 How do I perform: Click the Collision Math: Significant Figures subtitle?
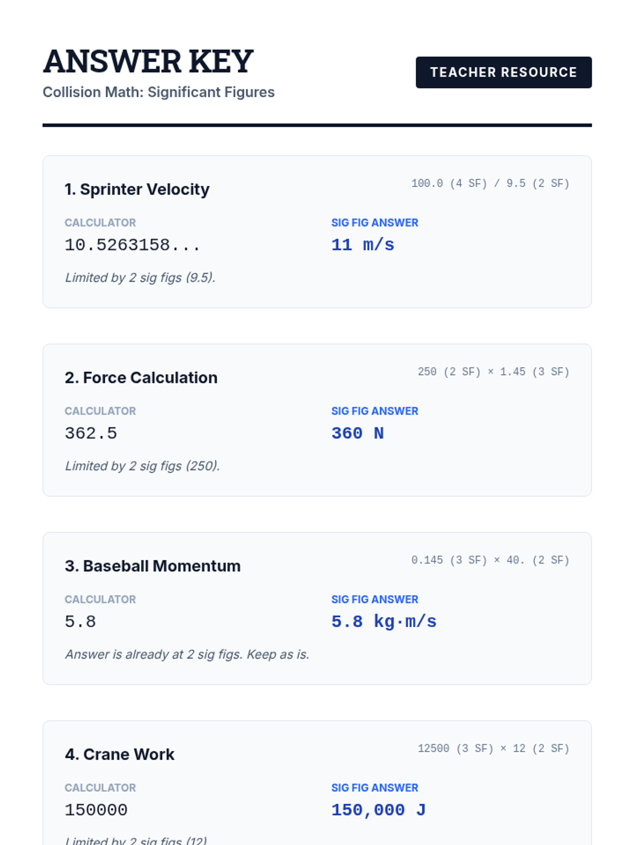[158, 92]
